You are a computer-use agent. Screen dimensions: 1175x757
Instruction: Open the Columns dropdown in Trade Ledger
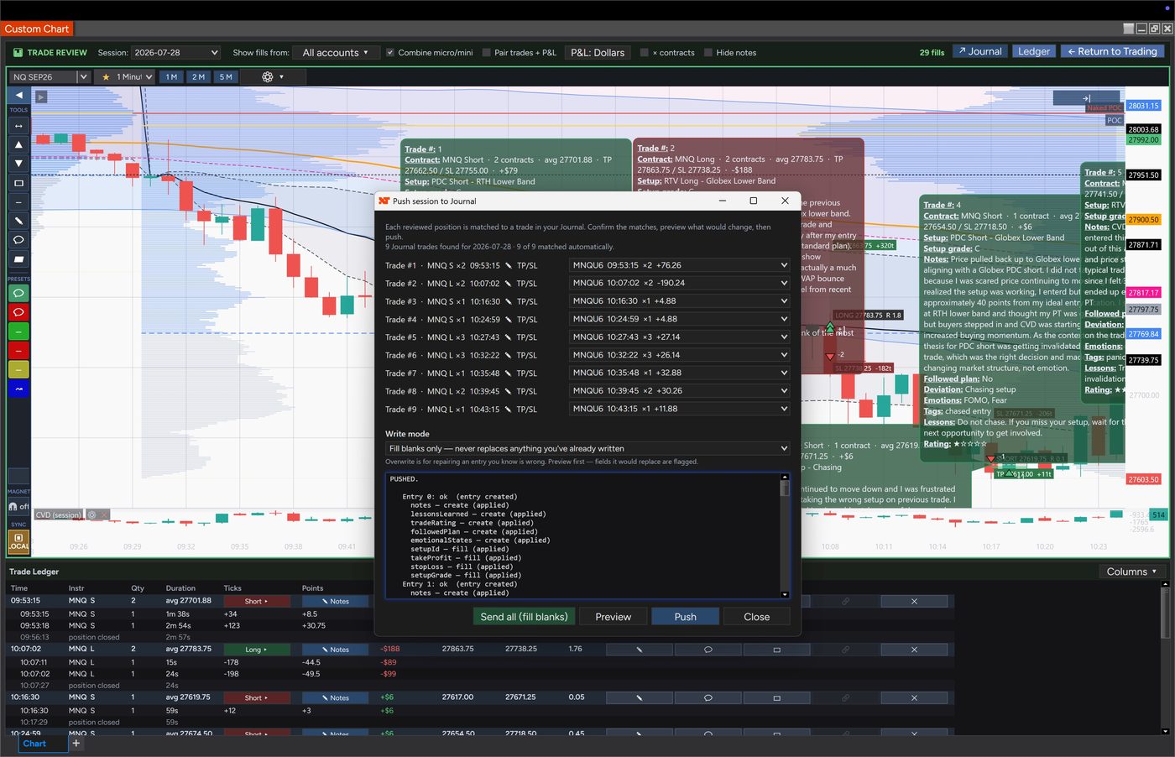pos(1131,572)
